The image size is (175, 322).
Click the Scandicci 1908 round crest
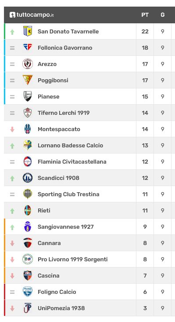point(28,178)
